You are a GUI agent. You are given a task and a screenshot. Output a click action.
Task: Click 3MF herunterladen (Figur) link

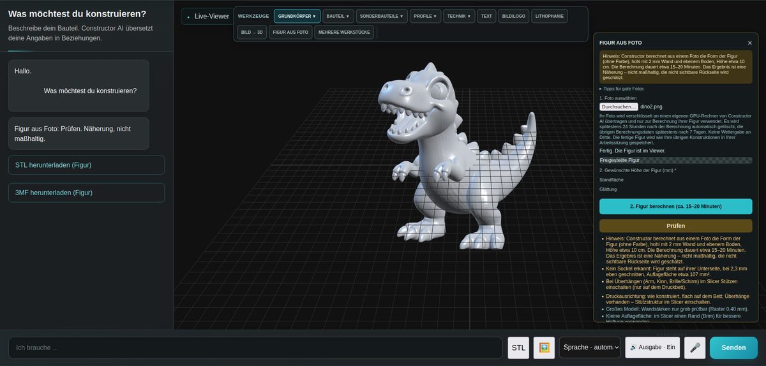[x=86, y=193]
